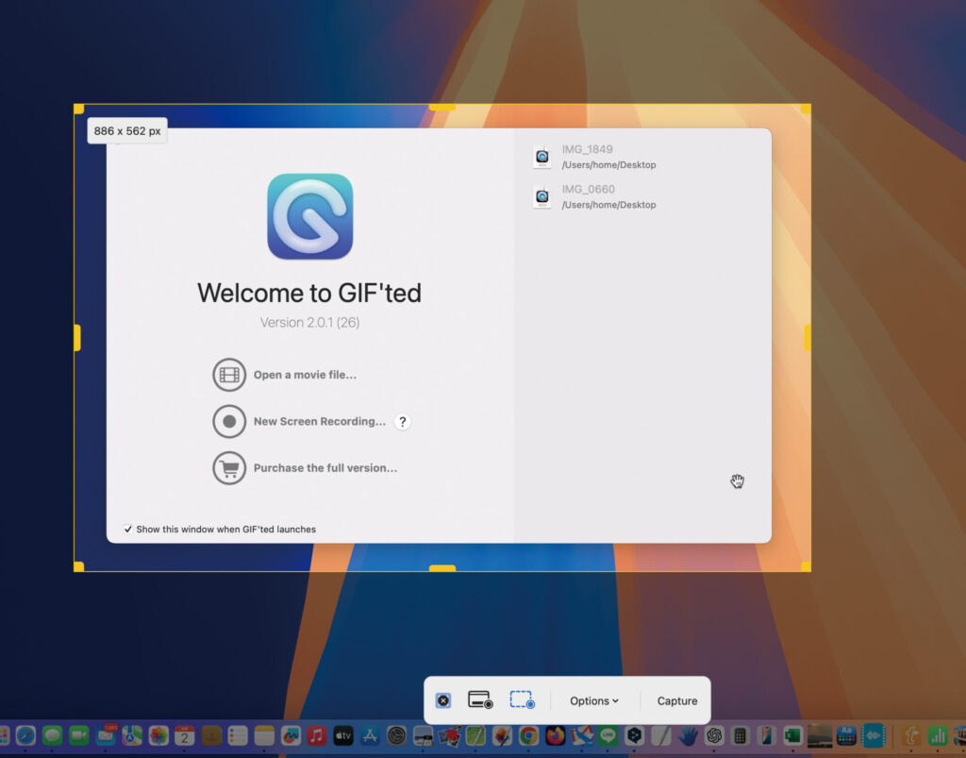Open Maps from the Dock
Viewport: 966px width, 758px height.
click(x=132, y=735)
